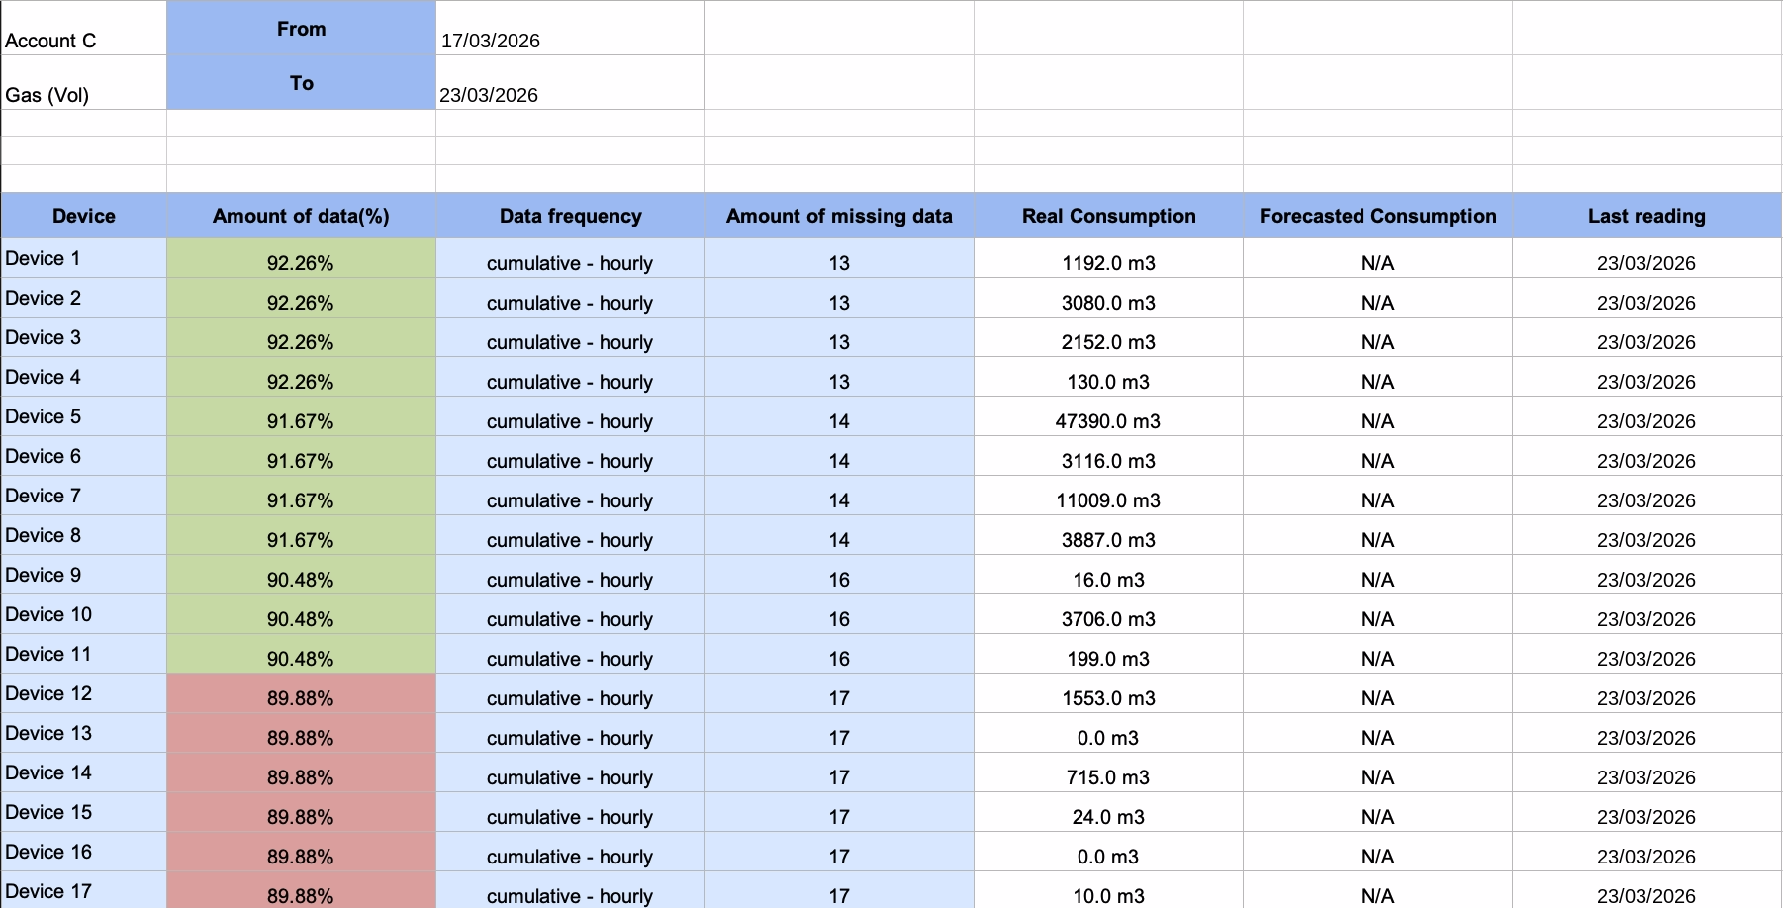This screenshot has width=1783, height=908.
Task: Select the Real Consumption header
Action: click(1108, 216)
